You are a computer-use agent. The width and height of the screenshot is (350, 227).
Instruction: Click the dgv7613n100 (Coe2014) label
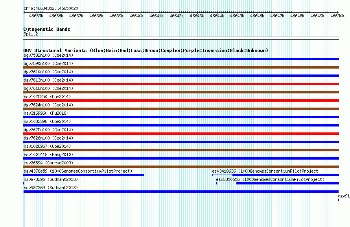click(48, 80)
